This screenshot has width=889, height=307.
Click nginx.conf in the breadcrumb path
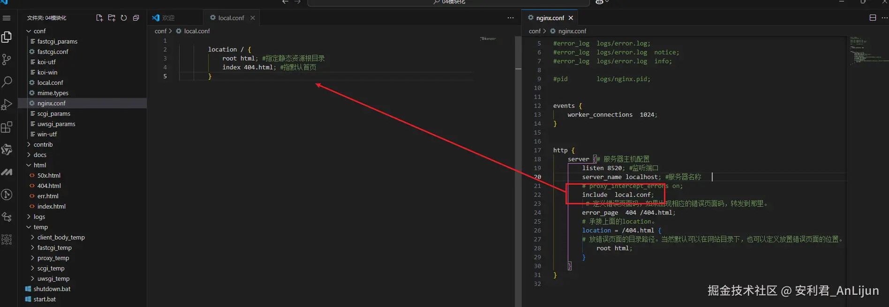572,31
